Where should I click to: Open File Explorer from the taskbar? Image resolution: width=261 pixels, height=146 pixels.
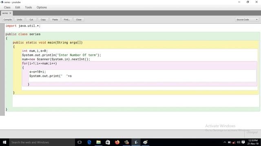99,142
